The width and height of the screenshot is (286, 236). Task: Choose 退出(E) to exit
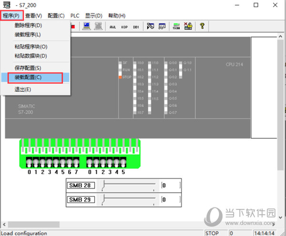(x=35, y=89)
